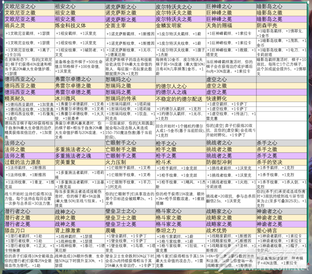The height and width of the screenshot is (274, 312).
Task: Select the cell 火力压制
Action: [x=130, y=162]
